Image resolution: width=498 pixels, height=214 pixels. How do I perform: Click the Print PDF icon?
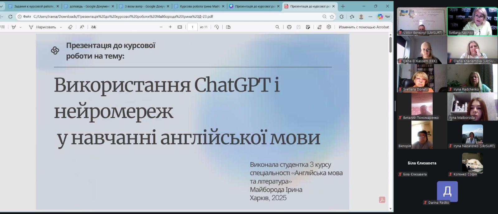[x=289, y=27]
